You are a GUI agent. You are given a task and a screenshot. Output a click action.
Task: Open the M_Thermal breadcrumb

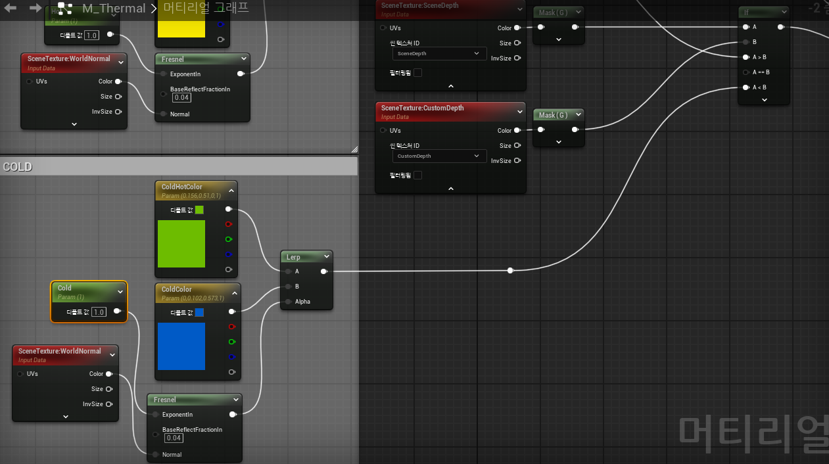(114, 9)
